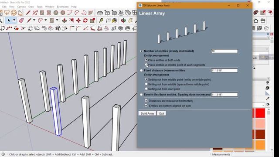Screen dimensions: 279x157
Task: Open the Select tool dropdown arrow
Action: pos(14,20)
